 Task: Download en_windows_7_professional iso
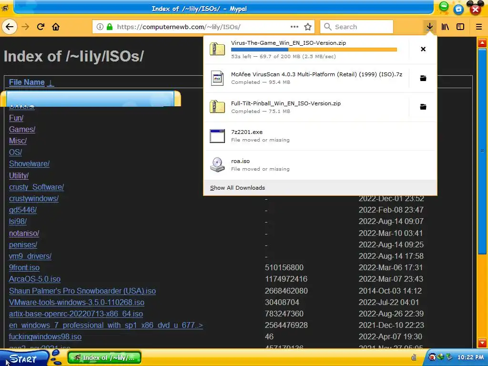point(106,325)
